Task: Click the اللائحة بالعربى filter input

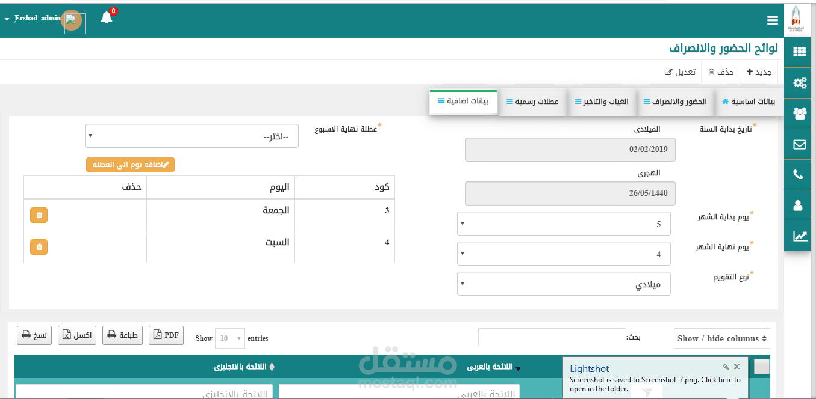Action: (399, 392)
